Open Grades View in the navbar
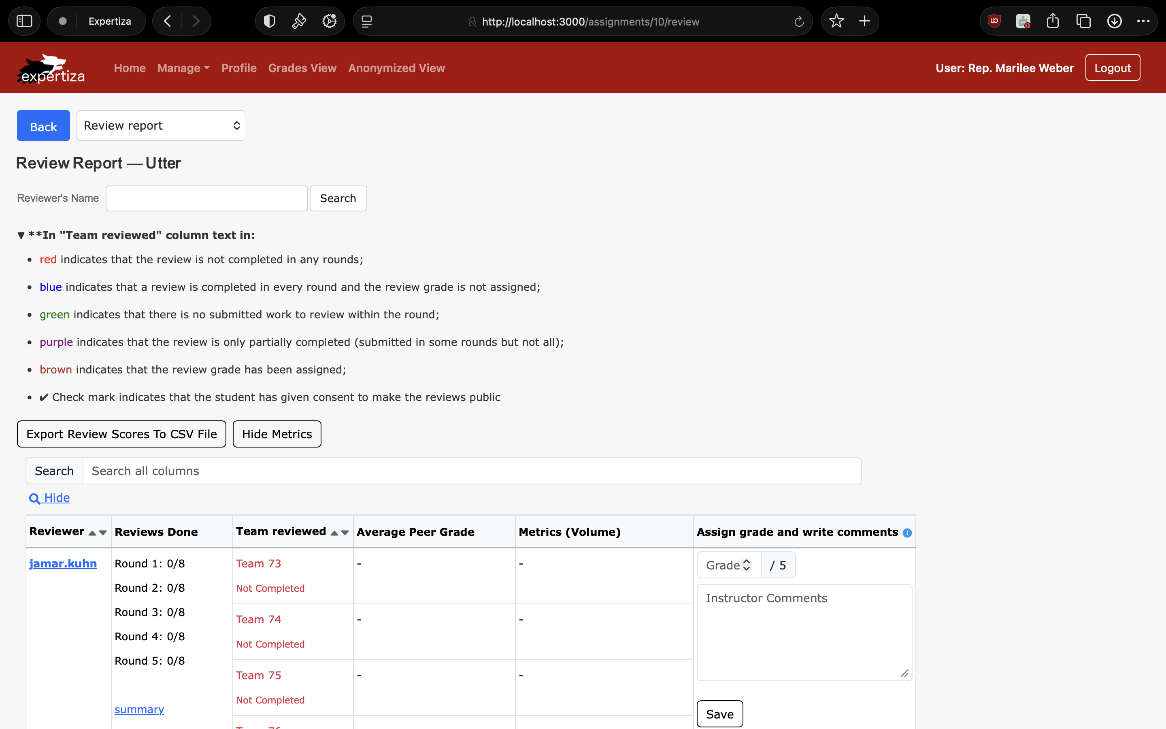This screenshot has height=729, width=1166. (302, 68)
